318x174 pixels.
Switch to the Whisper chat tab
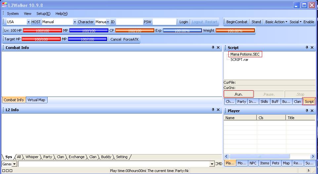coord(32,157)
